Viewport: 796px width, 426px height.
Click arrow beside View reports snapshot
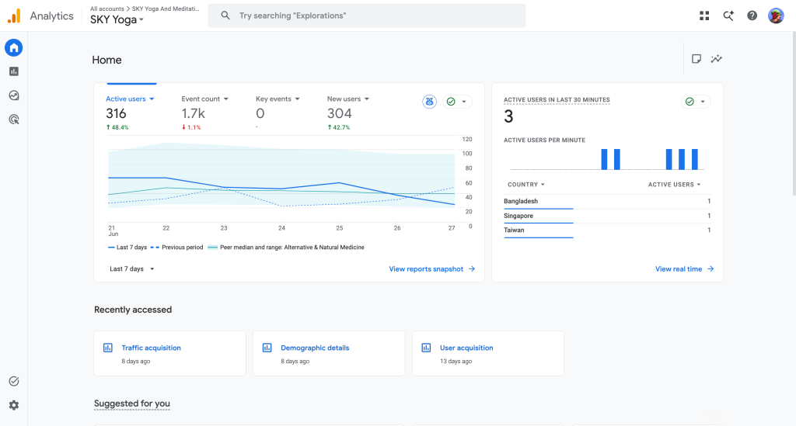(472, 269)
